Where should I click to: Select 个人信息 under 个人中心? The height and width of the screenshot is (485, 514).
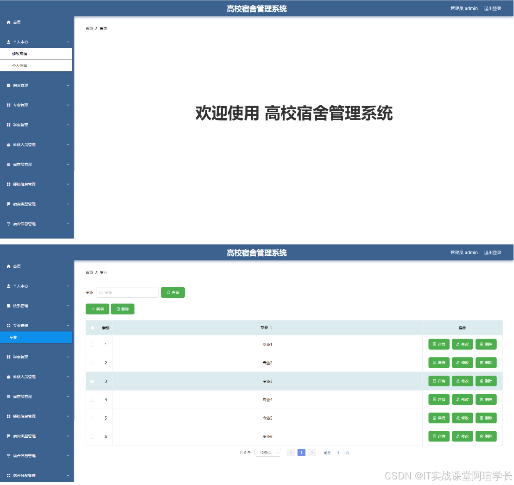20,65
